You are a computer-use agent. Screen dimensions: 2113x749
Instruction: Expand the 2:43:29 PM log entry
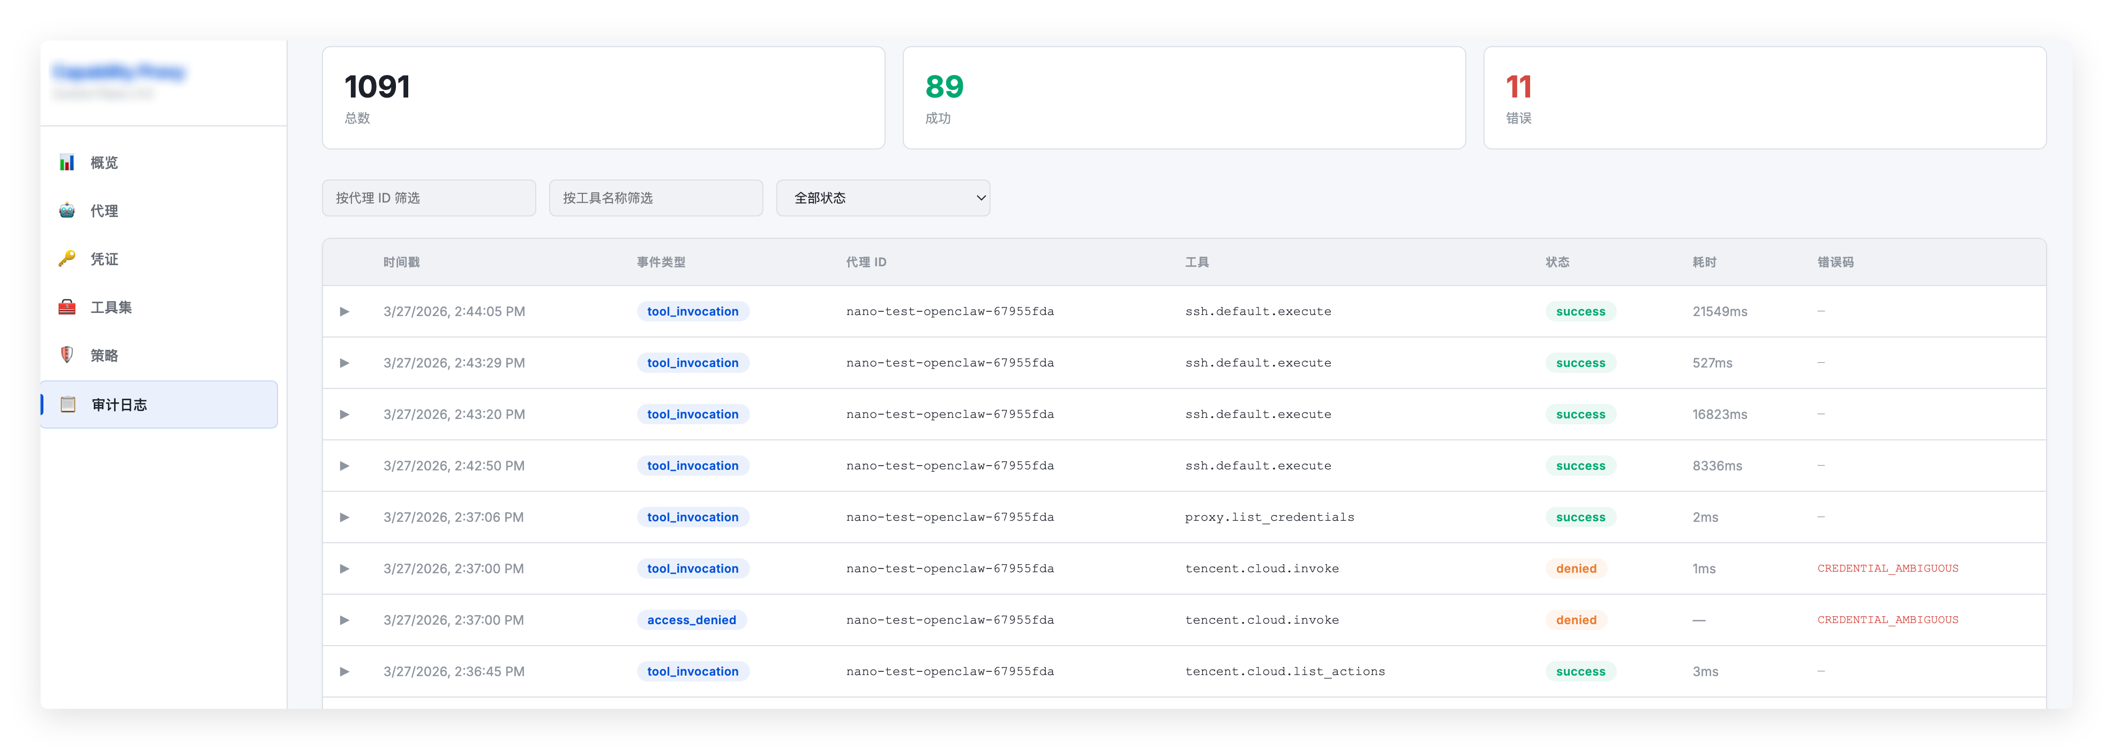344,363
